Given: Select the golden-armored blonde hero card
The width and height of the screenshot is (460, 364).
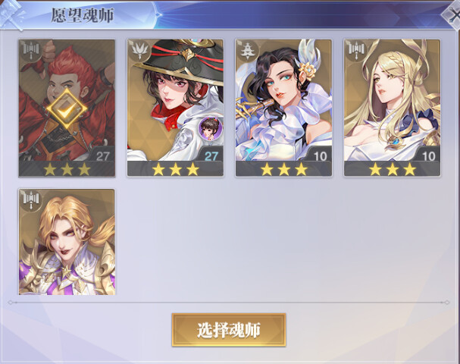Looking at the screenshot, I should [x=67, y=242].
